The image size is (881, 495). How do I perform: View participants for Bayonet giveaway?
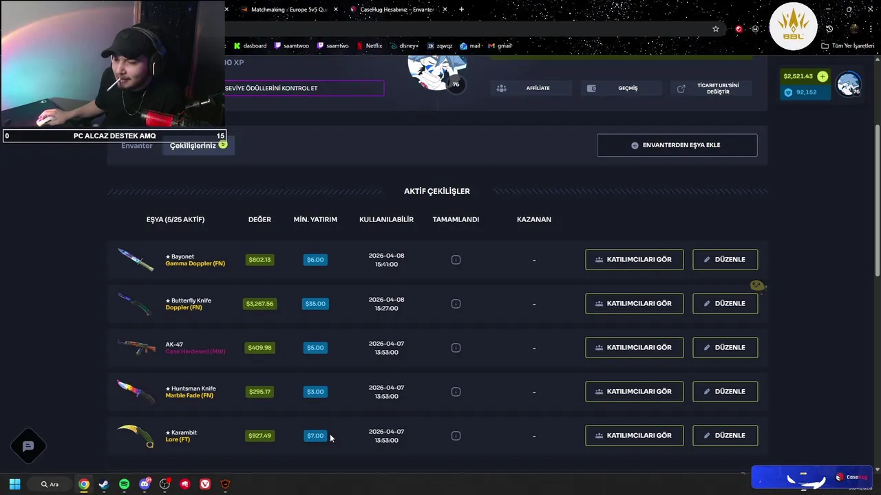click(635, 260)
